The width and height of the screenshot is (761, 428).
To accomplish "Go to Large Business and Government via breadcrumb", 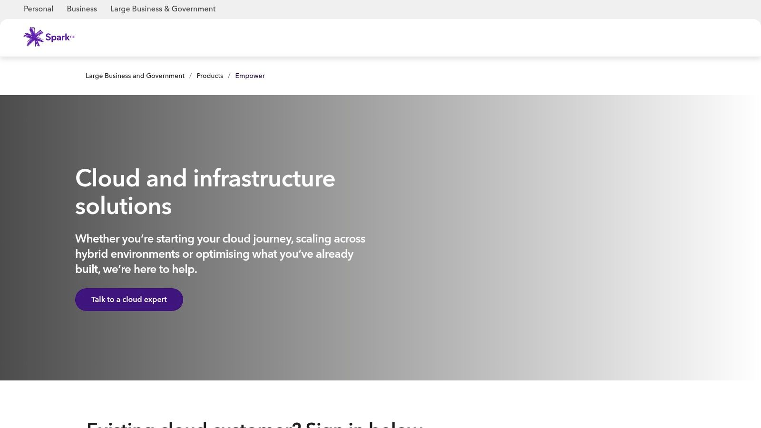I will (x=135, y=76).
